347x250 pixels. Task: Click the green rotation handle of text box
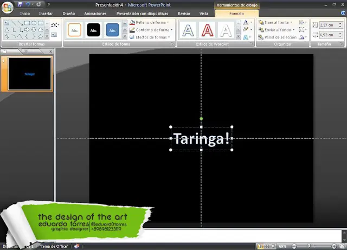(x=201, y=119)
